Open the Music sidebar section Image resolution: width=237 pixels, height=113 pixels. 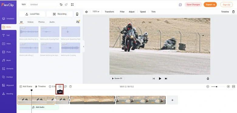(x=7, y=60)
